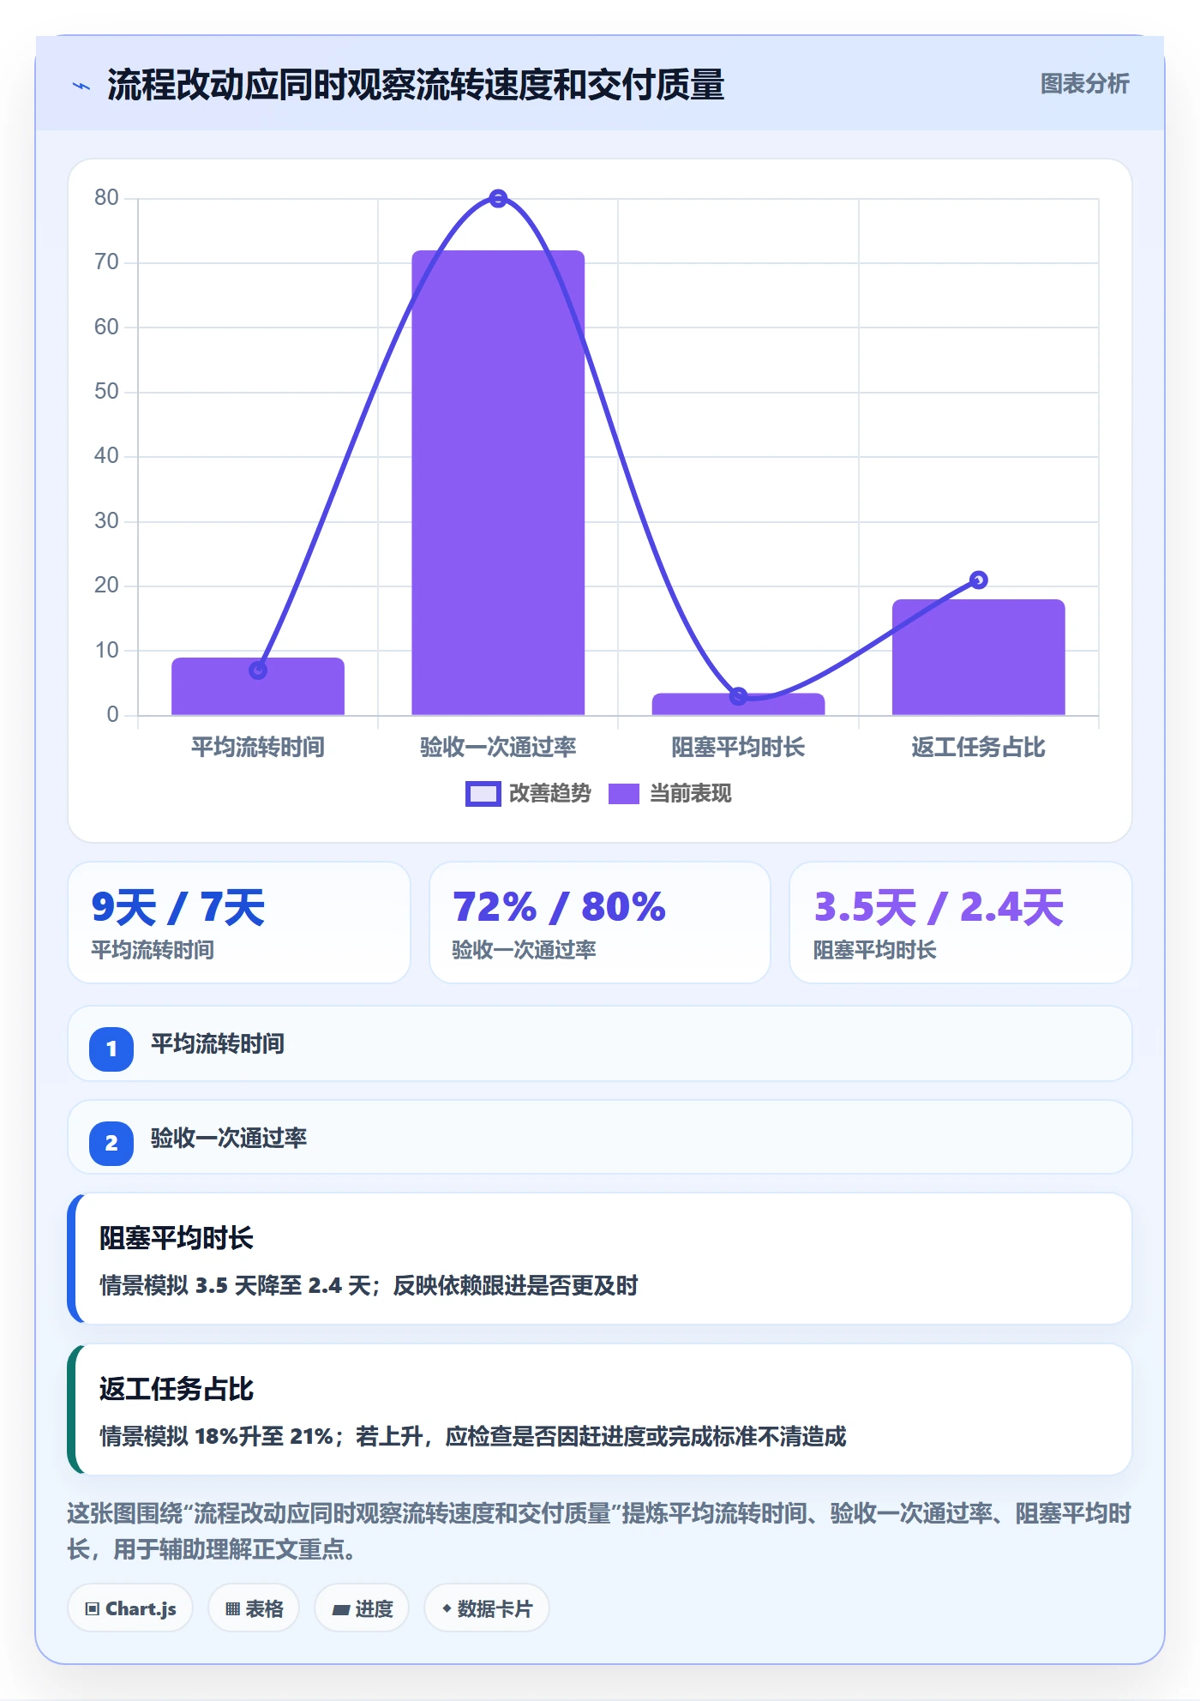This screenshot has height=1701, width=1200.
Task: Click the 改善趋势 legend color box
Action: [483, 794]
